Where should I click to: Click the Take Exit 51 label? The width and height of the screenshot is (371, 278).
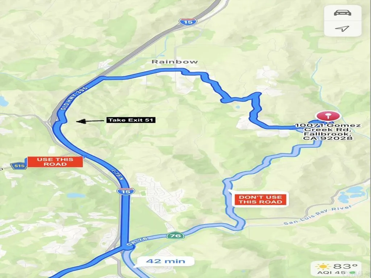pyautogui.click(x=131, y=120)
